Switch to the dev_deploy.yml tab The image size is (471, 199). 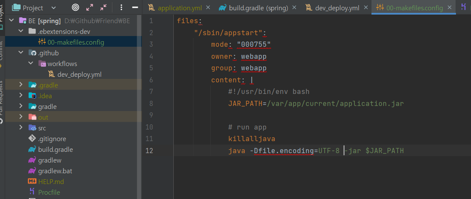tap(332, 8)
